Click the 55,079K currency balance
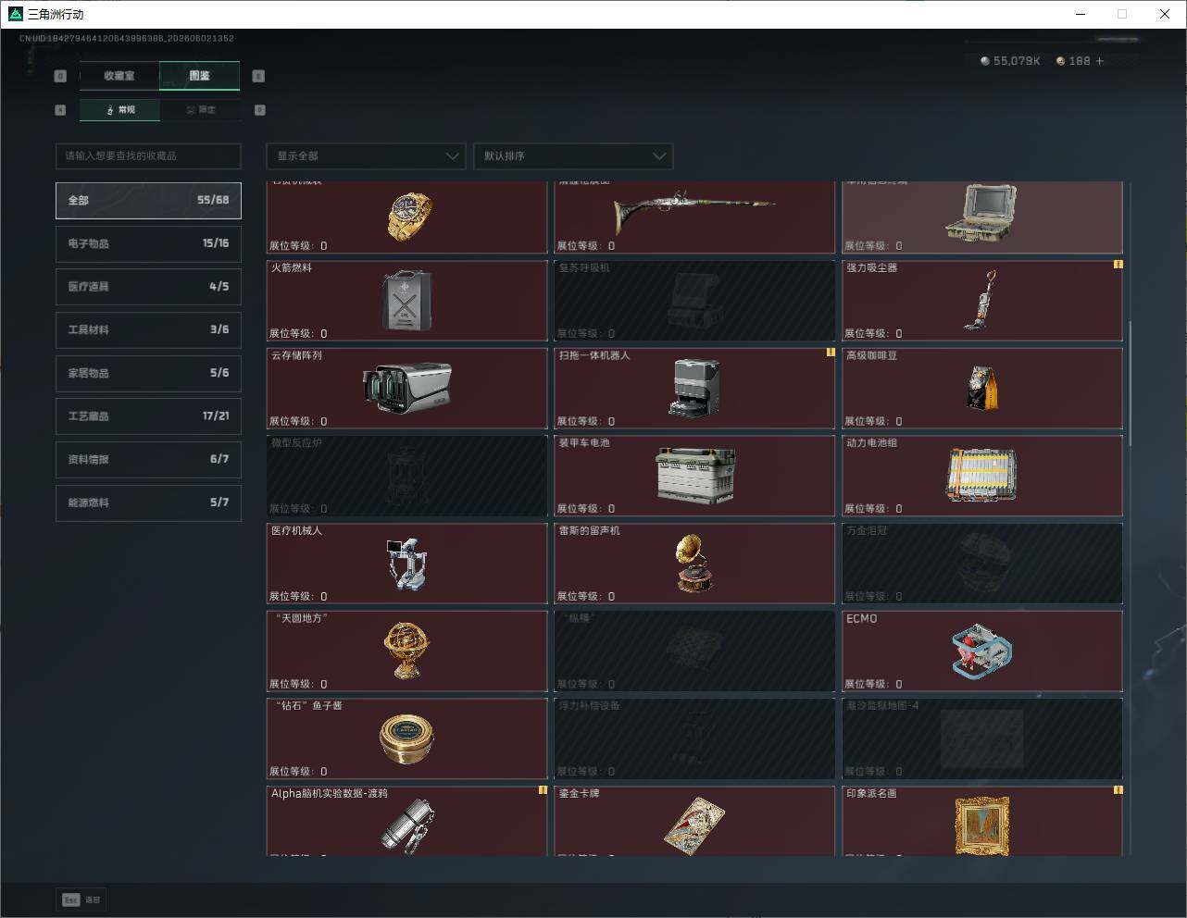This screenshot has height=918, width=1187. click(x=1010, y=61)
